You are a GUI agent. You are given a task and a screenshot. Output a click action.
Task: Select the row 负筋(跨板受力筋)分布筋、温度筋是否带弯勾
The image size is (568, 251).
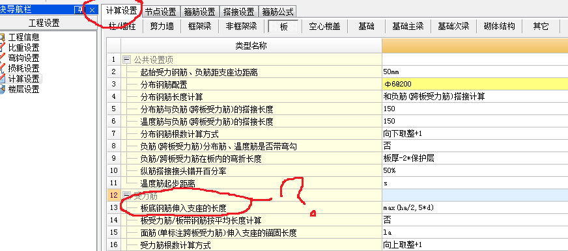pyautogui.click(x=251, y=146)
